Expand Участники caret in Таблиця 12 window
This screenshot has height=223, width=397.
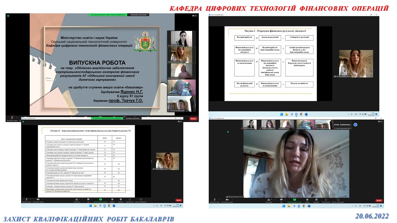83,199
